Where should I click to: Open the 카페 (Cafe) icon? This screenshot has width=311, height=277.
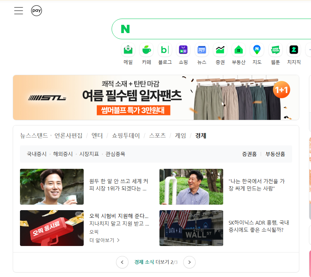(x=147, y=50)
